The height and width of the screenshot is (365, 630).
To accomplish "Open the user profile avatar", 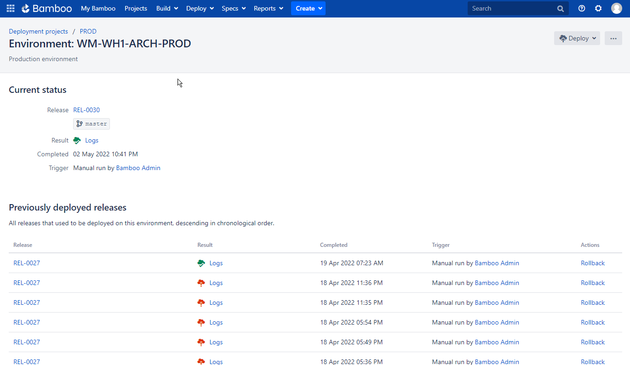I will [617, 8].
